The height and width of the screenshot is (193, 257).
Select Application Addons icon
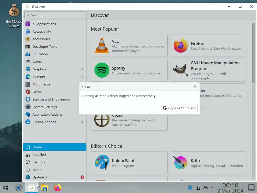[x=28, y=115]
